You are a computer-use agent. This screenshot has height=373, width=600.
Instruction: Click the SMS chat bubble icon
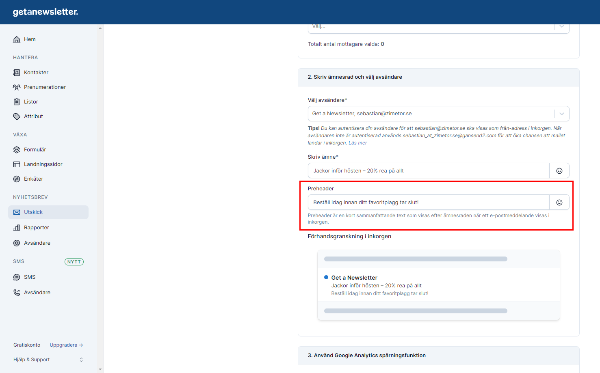(x=17, y=277)
